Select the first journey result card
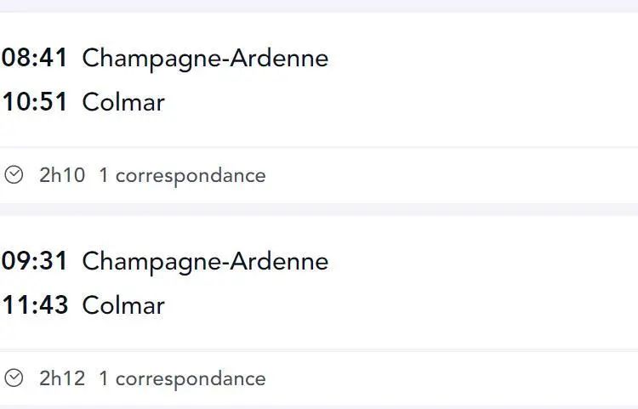The height and width of the screenshot is (409, 638). 319,108
